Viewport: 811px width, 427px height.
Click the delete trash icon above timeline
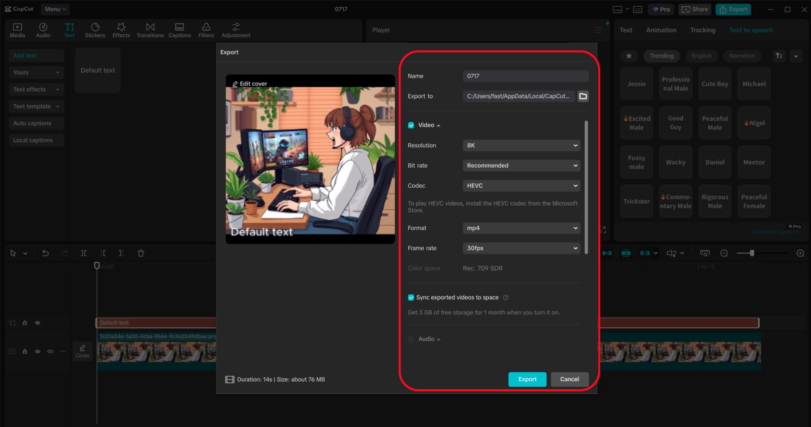pos(141,253)
